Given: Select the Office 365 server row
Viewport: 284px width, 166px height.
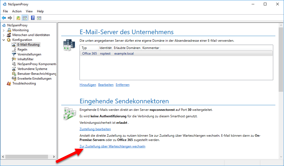Looking at the screenshot, I should pos(176,54).
